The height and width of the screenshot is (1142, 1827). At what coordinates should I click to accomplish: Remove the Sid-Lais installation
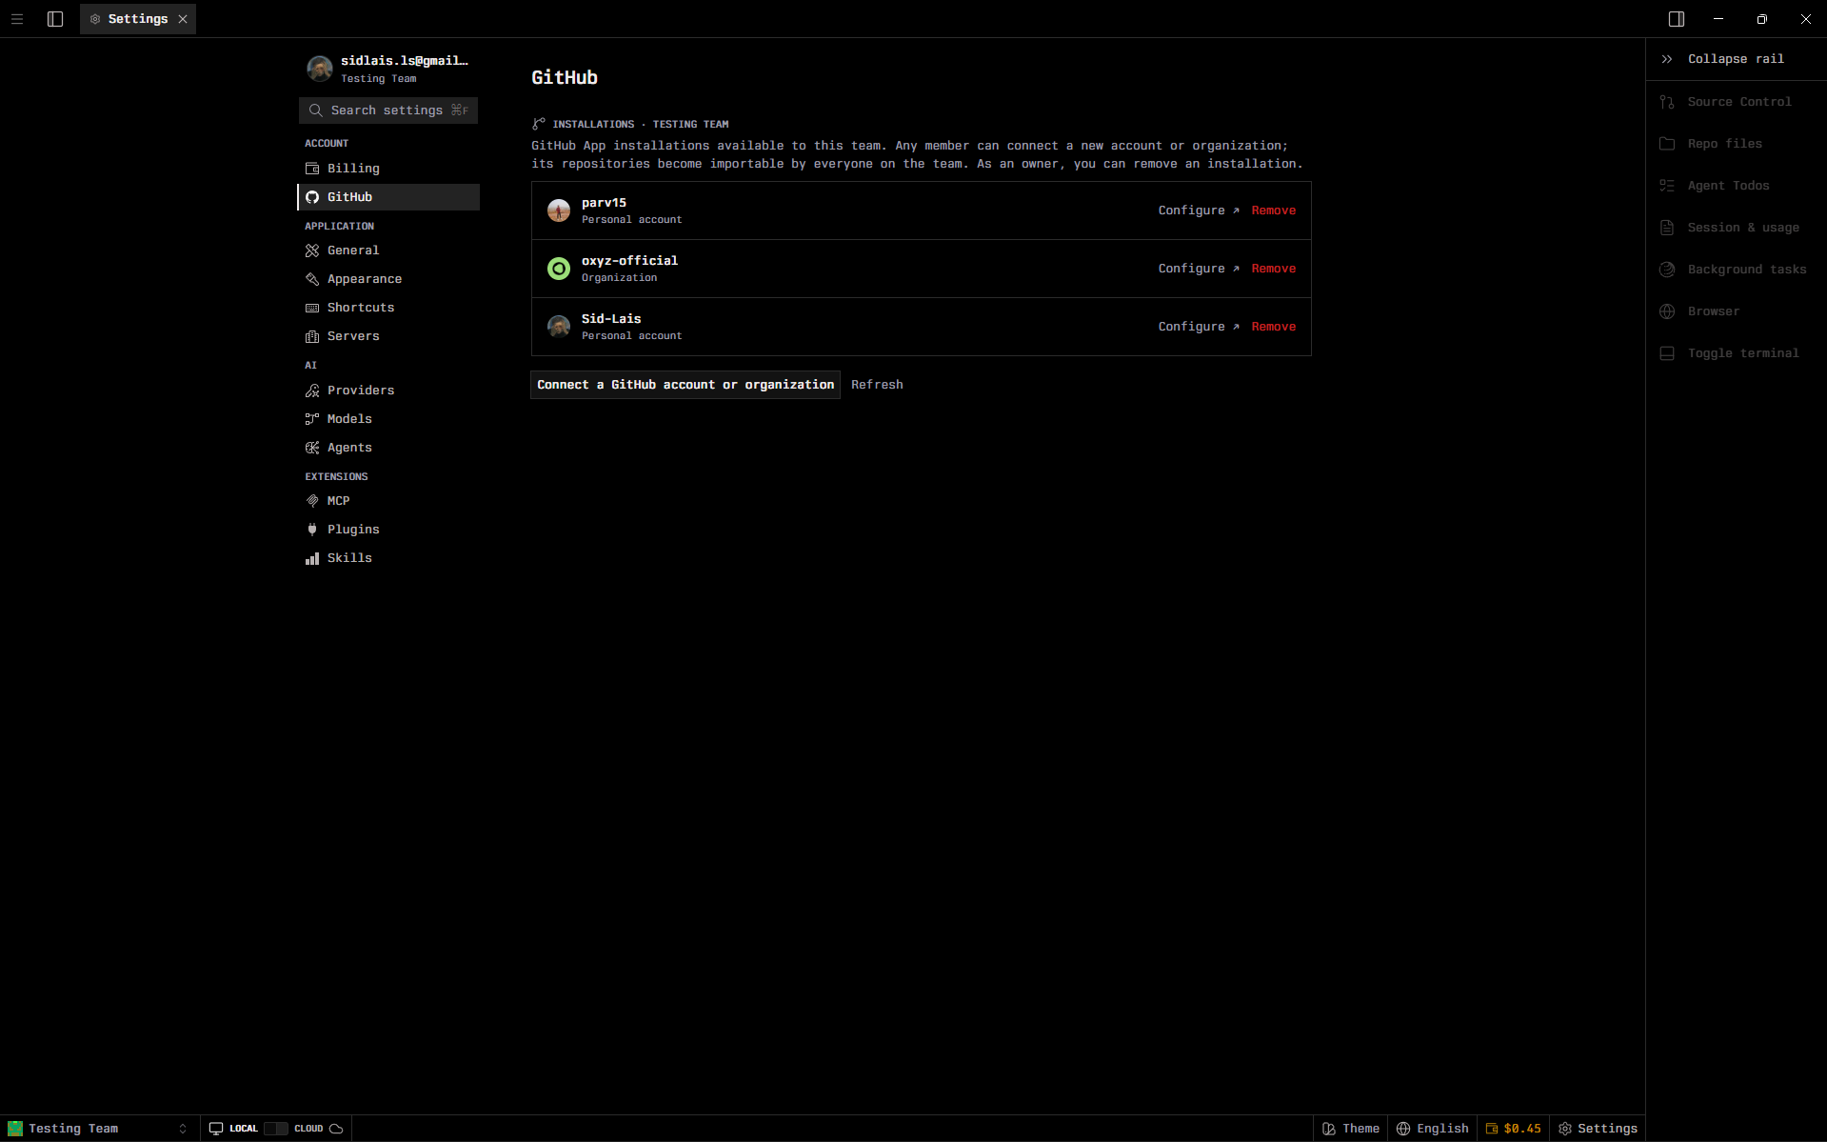(x=1274, y=327)
